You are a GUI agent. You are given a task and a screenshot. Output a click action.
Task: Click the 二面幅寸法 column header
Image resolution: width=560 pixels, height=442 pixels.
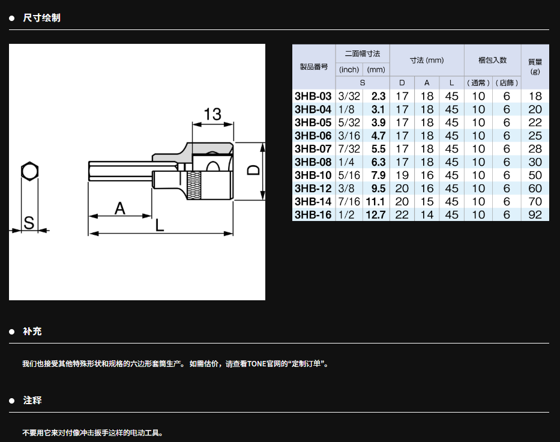click(x=362, y=53)
